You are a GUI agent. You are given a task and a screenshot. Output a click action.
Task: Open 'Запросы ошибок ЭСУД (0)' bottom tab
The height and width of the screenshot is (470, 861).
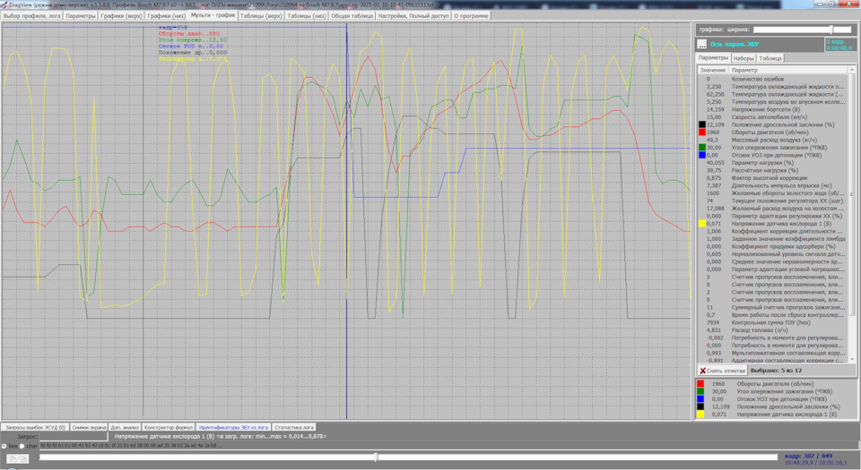[35, 427]
